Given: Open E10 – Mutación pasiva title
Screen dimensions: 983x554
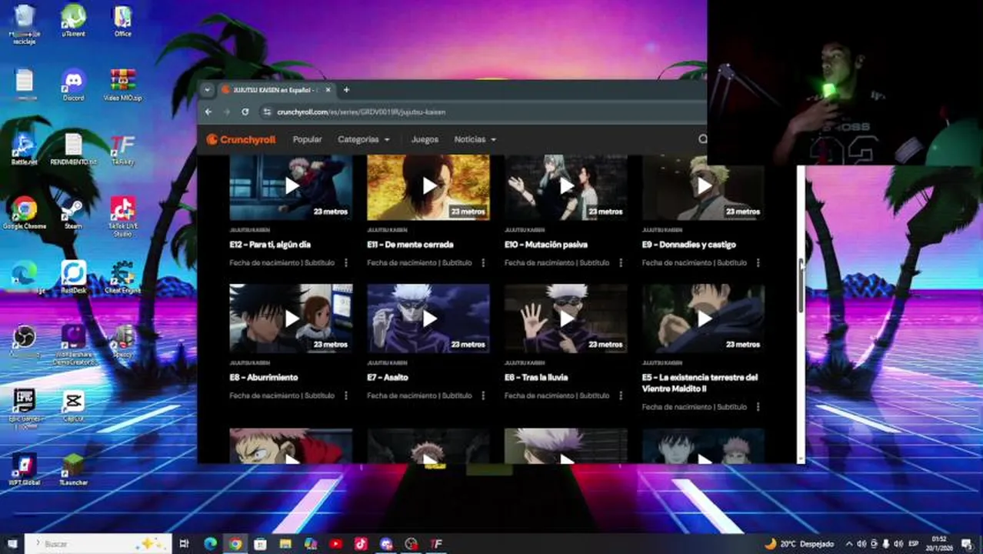Looking at the screenshot, I should [x=546, y=245].
